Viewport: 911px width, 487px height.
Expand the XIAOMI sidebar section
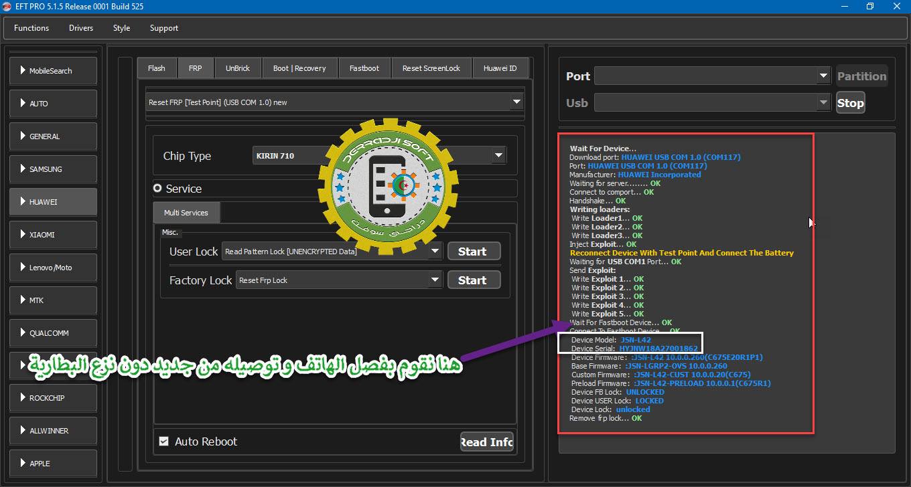53,235
